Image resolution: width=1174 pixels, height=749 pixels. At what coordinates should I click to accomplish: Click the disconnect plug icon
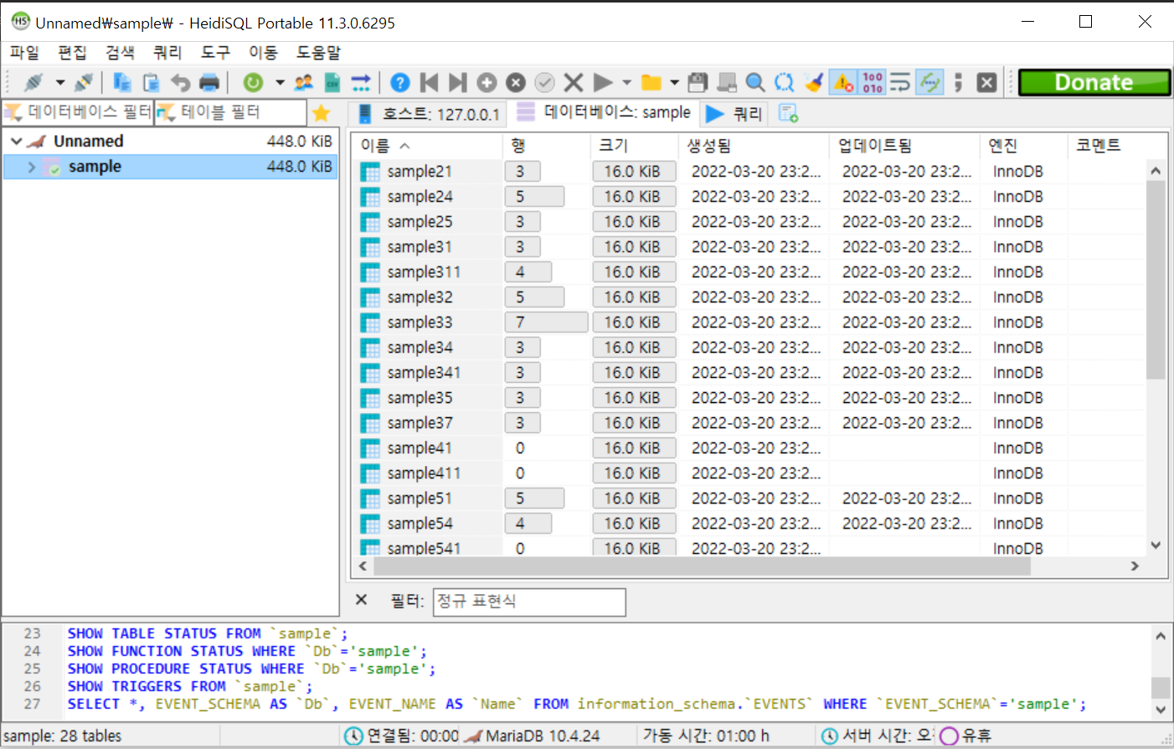tap(84, 82)
